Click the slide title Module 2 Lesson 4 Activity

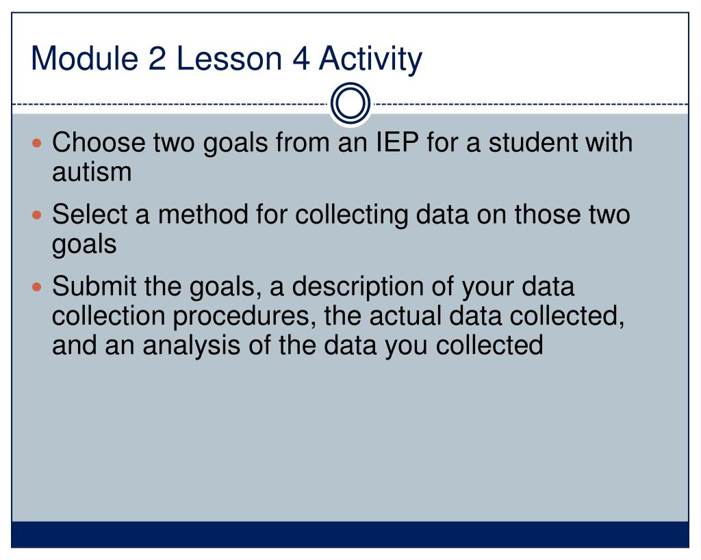(226, 59)
